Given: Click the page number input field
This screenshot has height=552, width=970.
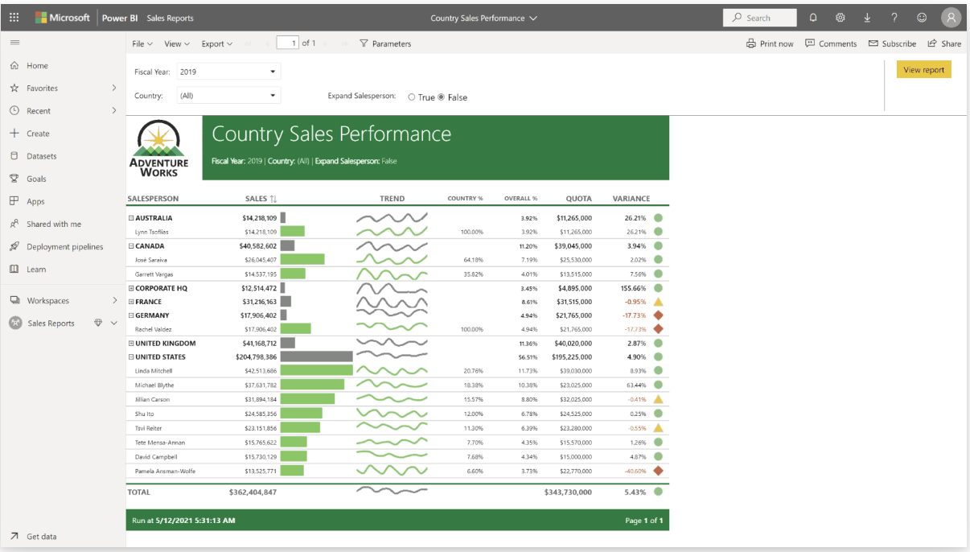Looking at the screenshot, I should 288,43.
